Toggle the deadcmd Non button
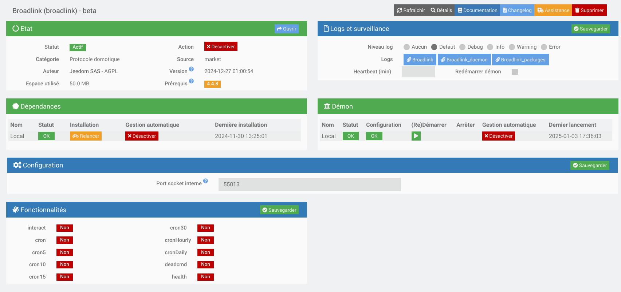Image resolution: width=621 pixels, height=292 pixels. coord(205,264)
